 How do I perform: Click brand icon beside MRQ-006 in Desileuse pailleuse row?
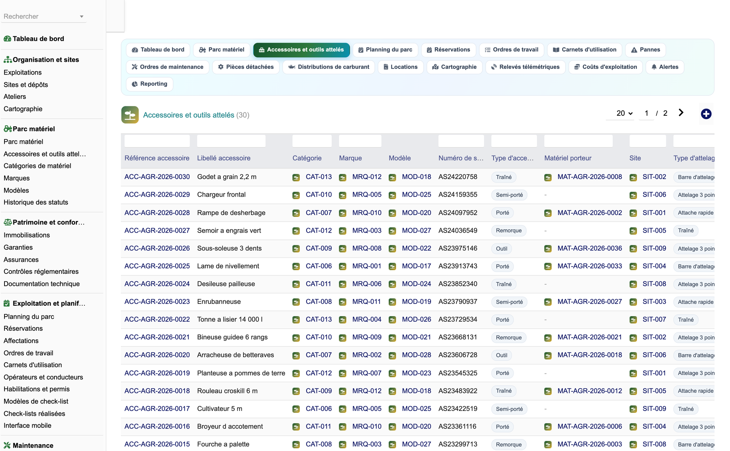(x=342, y=284)
